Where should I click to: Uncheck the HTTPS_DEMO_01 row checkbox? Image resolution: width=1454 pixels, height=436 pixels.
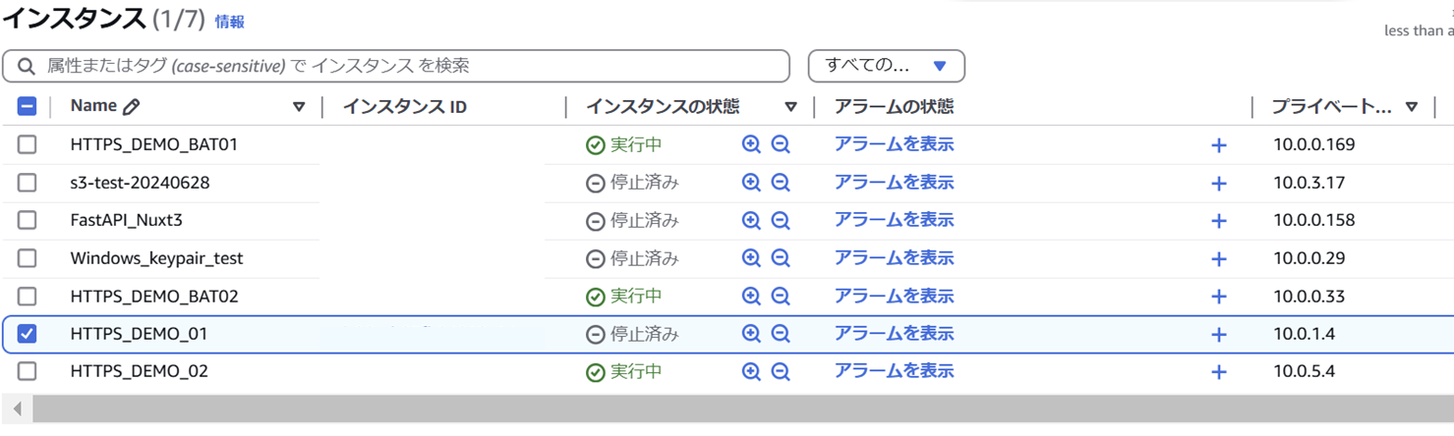tap(27, 334)
